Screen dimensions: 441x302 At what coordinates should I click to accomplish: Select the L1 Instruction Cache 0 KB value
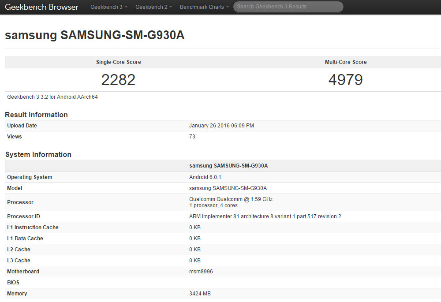195,227
